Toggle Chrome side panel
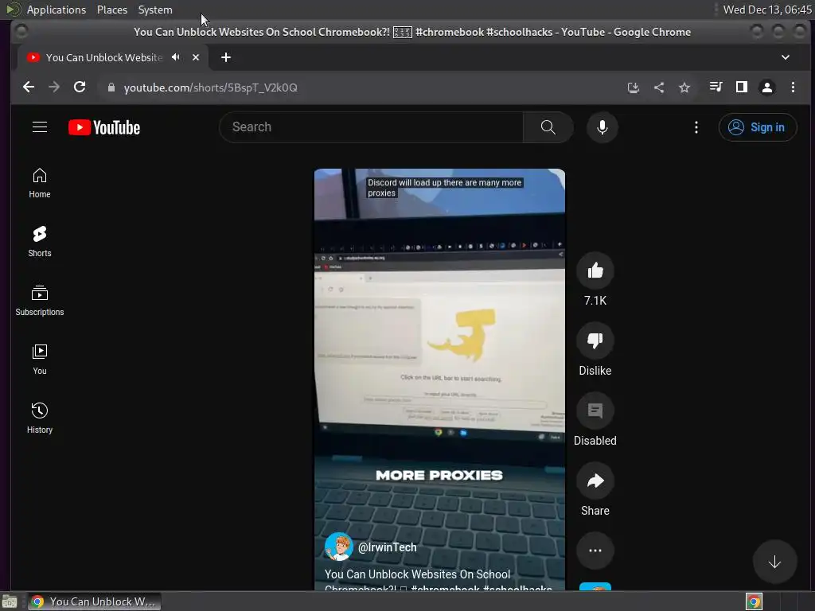The image size is (815, 611). pyautogui.click(x=742, y=87)
